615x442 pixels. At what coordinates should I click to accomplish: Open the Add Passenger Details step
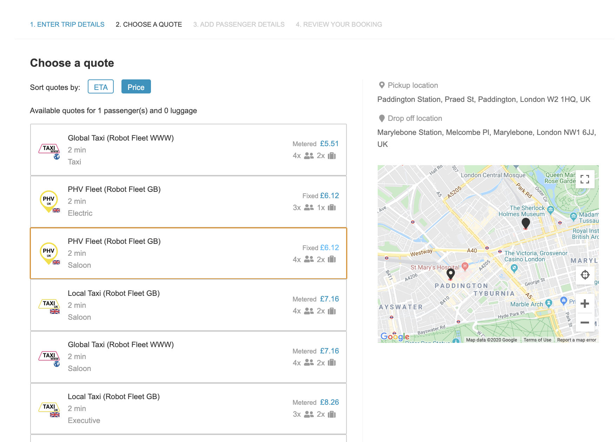tap(239, 24)
